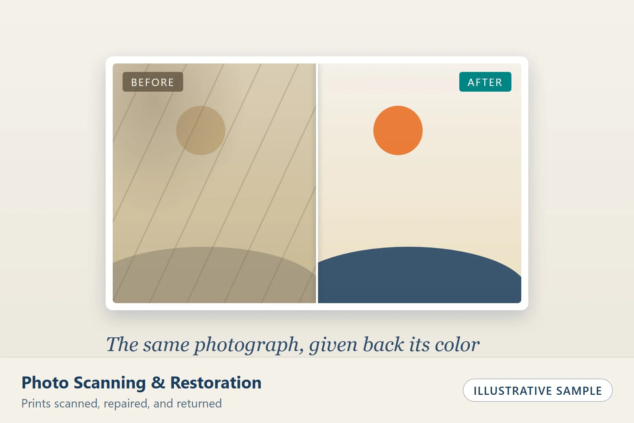This screenshot has height=423, width=634.
Task: Click the faded brown hill shape
Action: tap(214, 278)
